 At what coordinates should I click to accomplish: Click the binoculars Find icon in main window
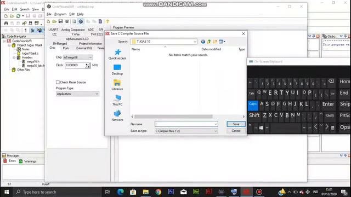point(6,23)
